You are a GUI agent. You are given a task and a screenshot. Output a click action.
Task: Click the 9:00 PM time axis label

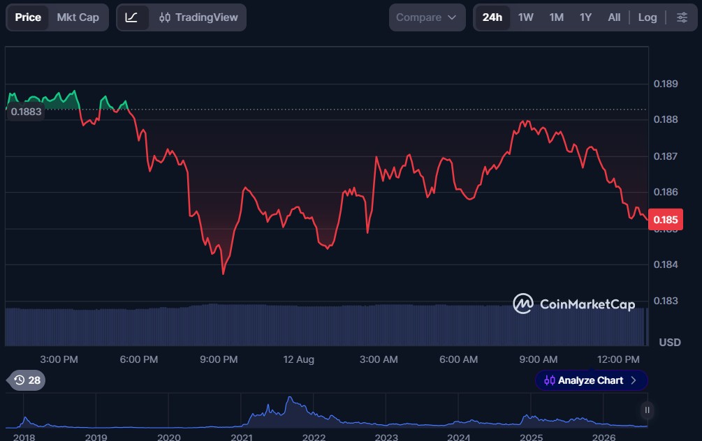[219, 359]
